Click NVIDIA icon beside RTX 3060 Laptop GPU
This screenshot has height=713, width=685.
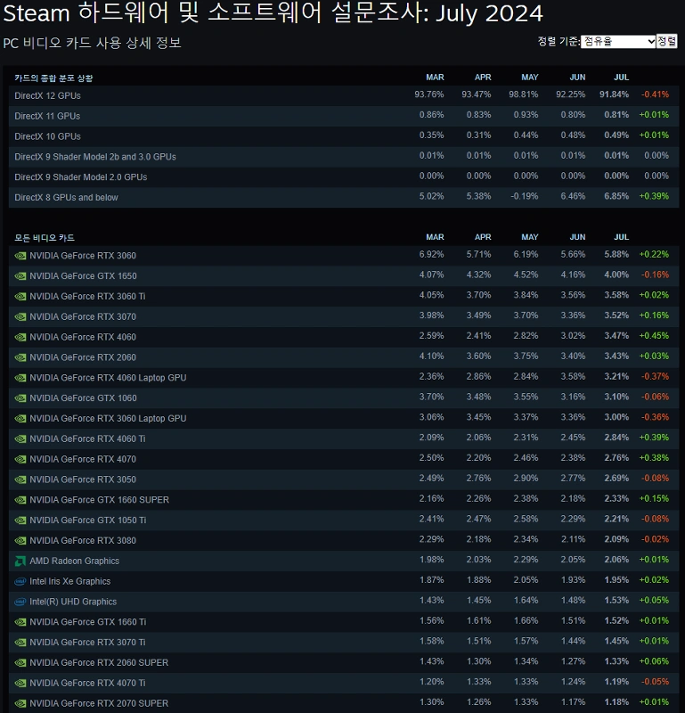pos(20,419)
